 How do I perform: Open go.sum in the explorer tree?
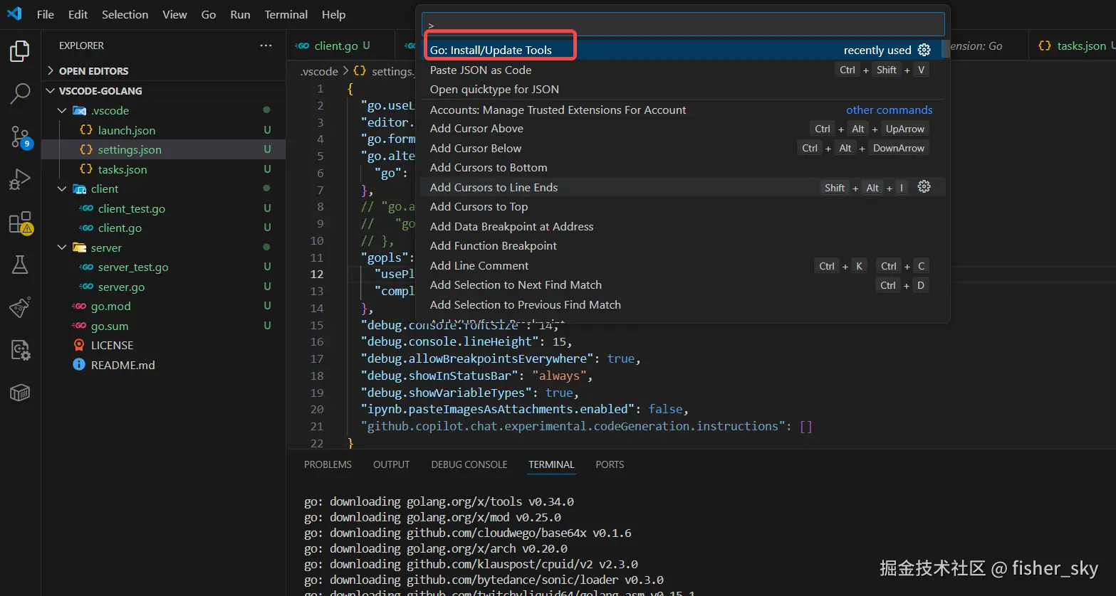pyautogui.click(x=164, y=326)
